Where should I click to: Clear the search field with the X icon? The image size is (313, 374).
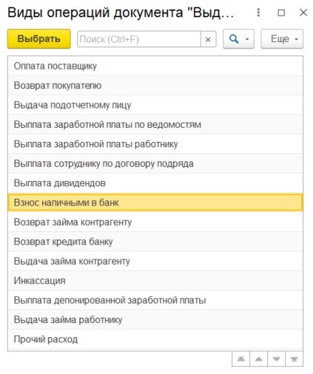(208, 39)
